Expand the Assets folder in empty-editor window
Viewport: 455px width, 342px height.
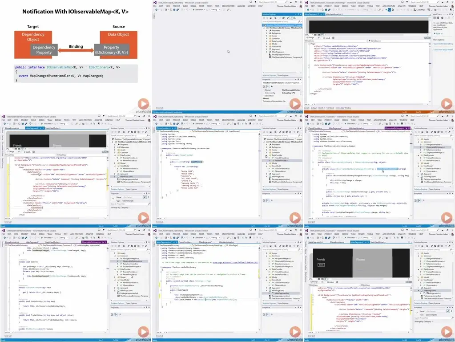[x=267, y=36]
